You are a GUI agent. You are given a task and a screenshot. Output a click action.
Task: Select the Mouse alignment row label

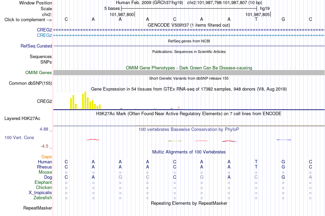tap(45, 172)
